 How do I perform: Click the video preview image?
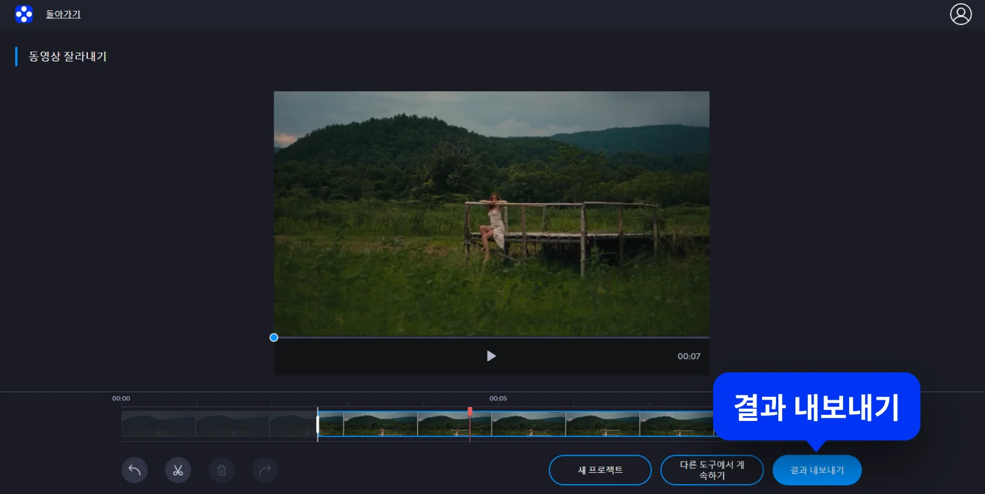click(491, 213)
